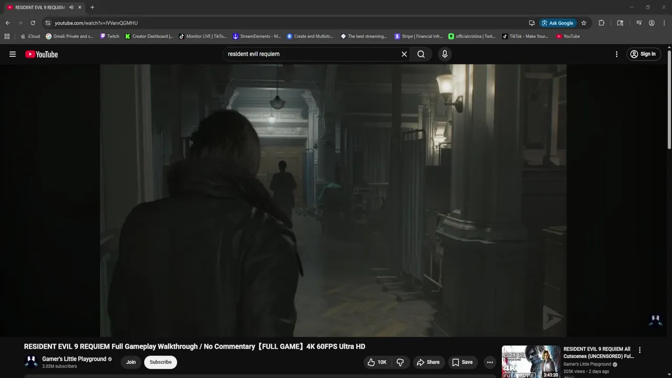This screenshot has width=672, height=378.
Task: Click '3.02M subscribers' text
Action: coord(59,366)
